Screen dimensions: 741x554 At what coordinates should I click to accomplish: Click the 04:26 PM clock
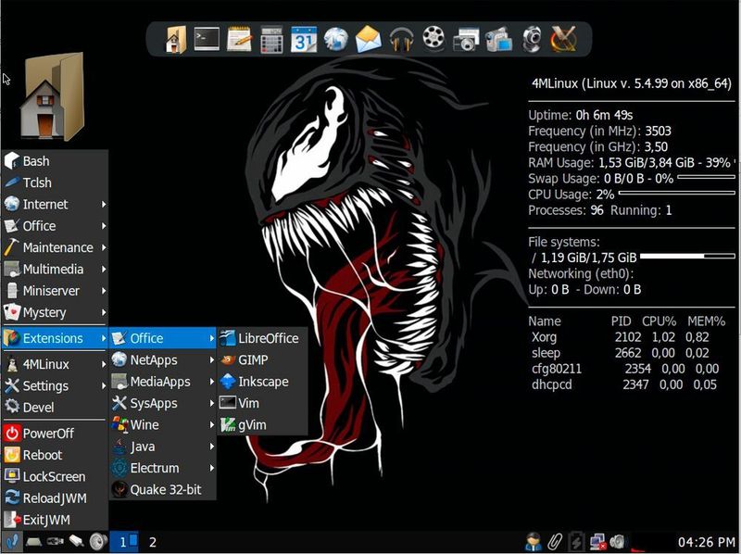(x=706, y=542)
